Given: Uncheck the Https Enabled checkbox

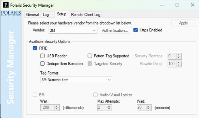Looking at the screenshot, I should point(136,30).
